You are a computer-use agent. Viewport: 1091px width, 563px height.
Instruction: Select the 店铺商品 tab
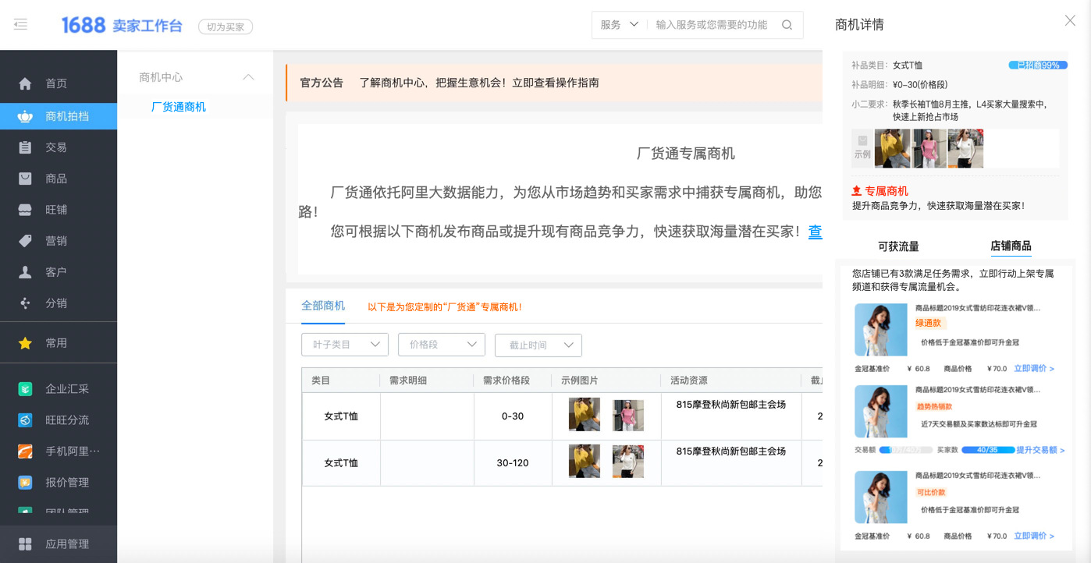tap(1011, 246)
